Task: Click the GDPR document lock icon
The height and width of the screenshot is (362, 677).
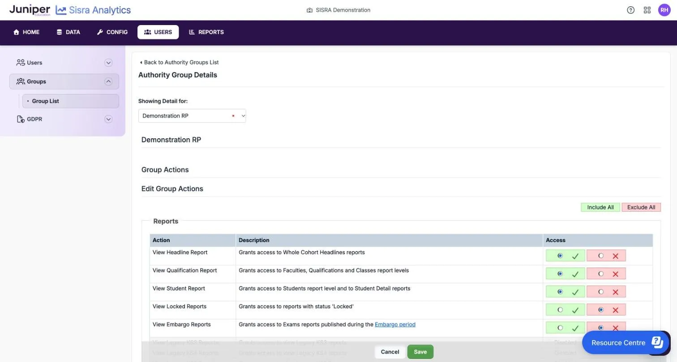Action: [x=21, y=119]
